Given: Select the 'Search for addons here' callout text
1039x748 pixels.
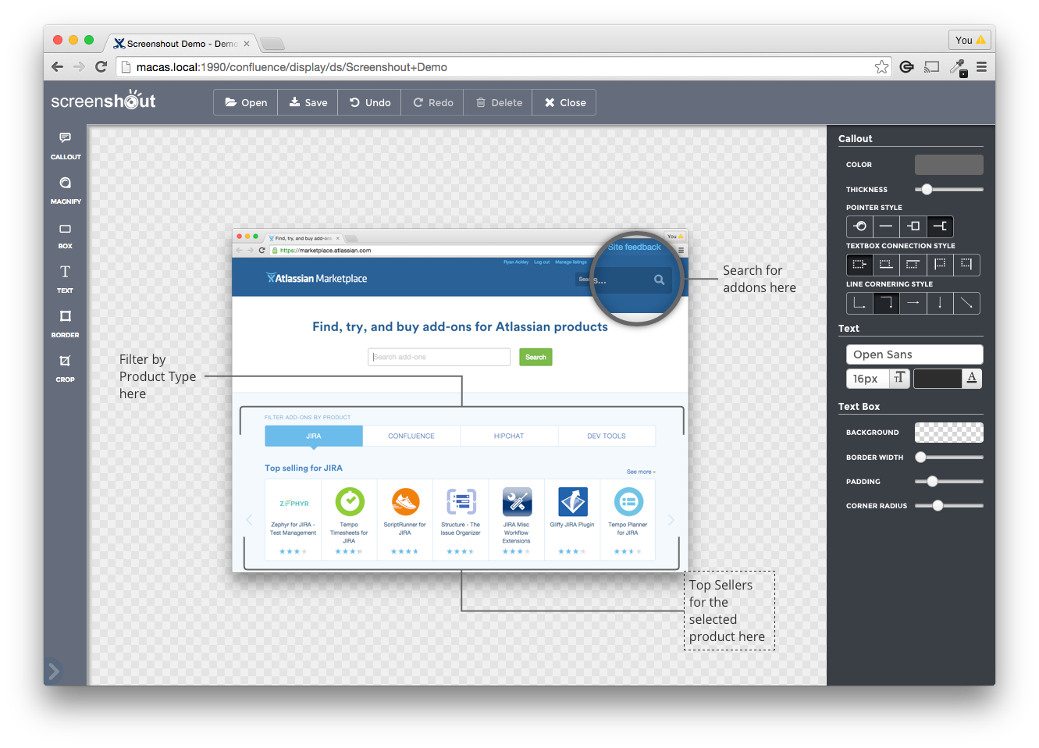Looking at the screenshot, I should click(760, 279).
